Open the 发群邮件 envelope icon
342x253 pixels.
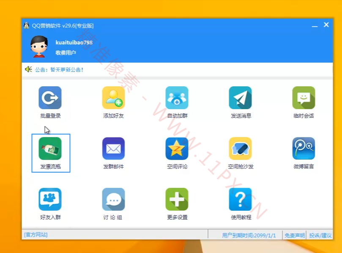point(113,148)
